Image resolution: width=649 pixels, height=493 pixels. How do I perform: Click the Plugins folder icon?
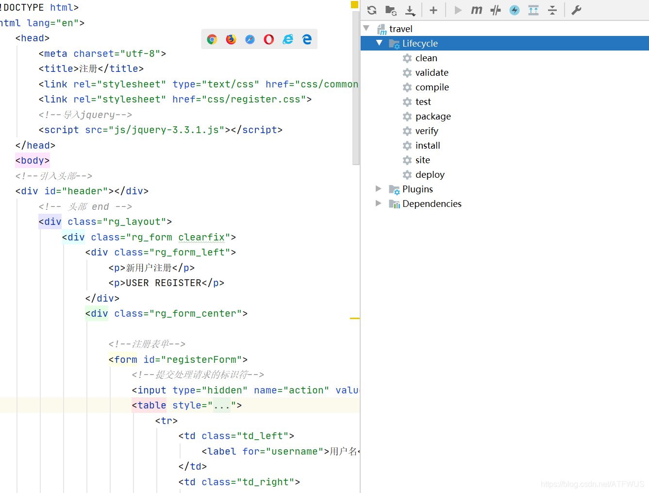[x=394, y=189]
